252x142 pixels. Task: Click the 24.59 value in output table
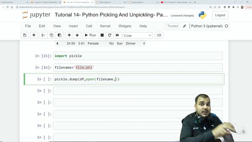71,43
